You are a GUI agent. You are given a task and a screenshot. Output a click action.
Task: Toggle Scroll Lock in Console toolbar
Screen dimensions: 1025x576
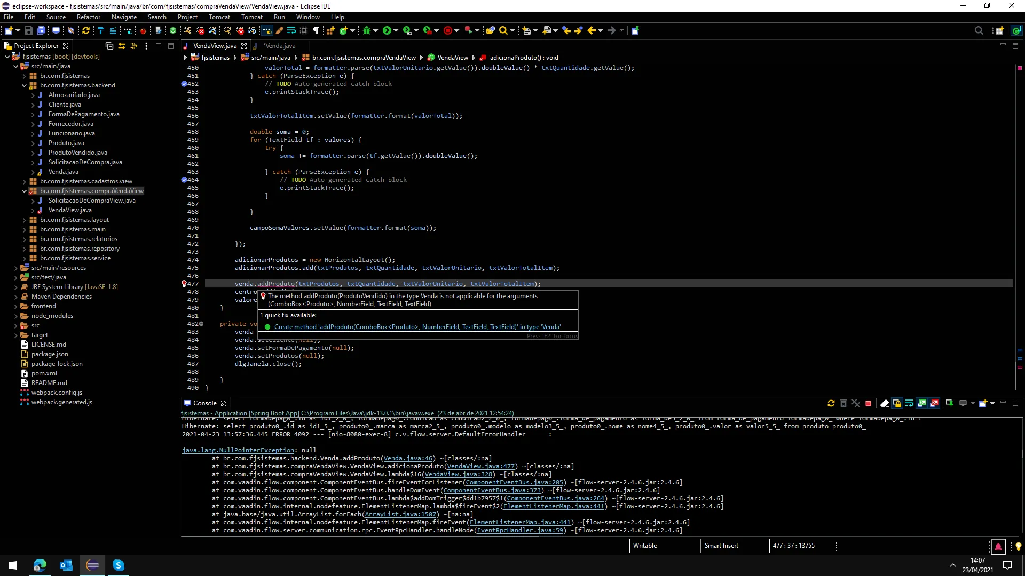897,403
